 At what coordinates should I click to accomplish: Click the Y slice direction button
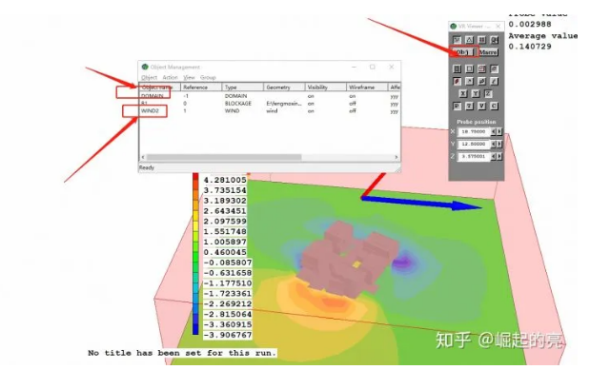click(x=476, y=93)
